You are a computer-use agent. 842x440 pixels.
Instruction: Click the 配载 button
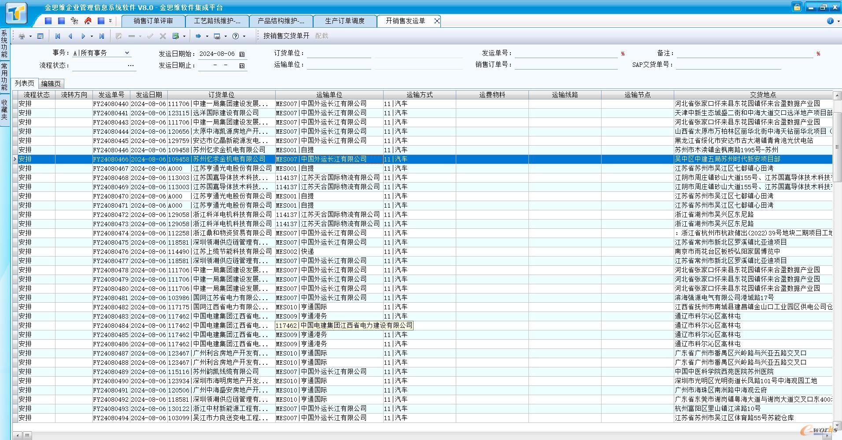click(x=321, y=36)
